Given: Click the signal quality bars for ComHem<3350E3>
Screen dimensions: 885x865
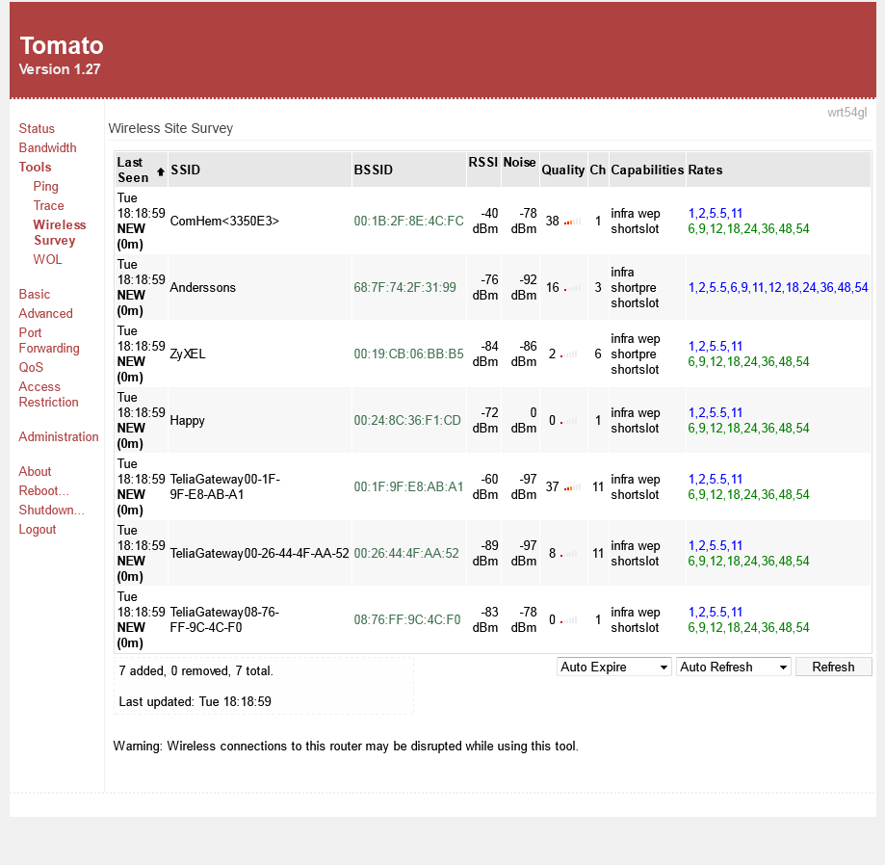Looking at the screenshot, I should (572, 222).
